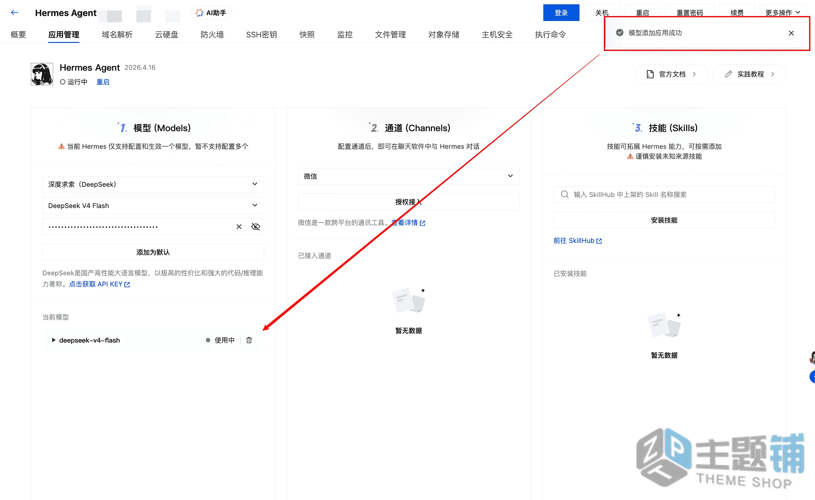Click the blue 重启 link under Hermes Agent
Image resolution: width=815 pixels, height=500 pixels.
coord(103,82)
